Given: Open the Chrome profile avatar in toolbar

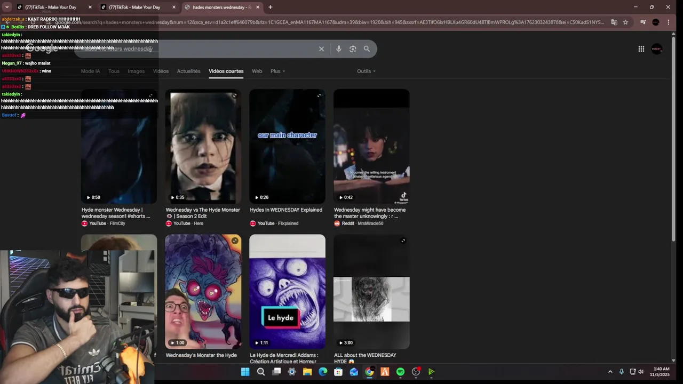Looking at the screenshot, I should [656, 22].
